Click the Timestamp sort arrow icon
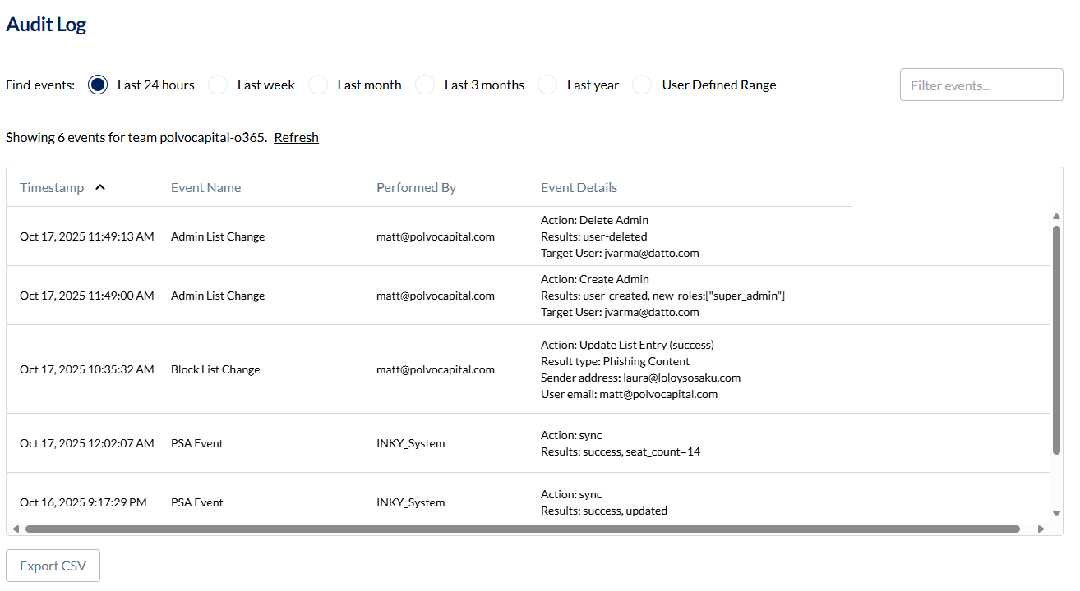 pos(100,187)
